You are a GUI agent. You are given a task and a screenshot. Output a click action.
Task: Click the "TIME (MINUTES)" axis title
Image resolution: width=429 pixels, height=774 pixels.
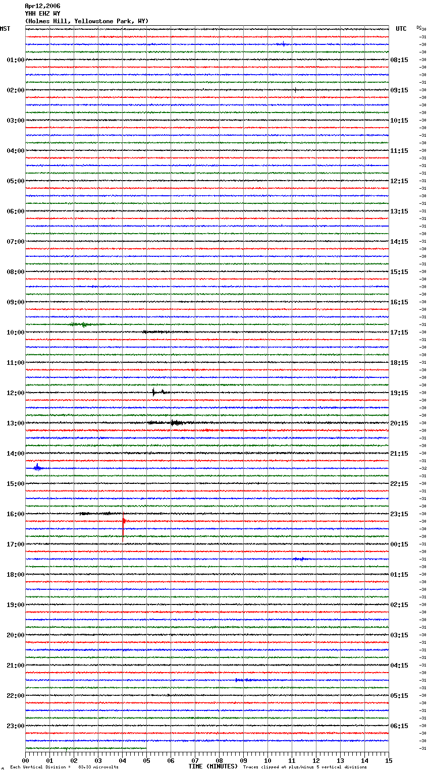[x=213, y=766]
